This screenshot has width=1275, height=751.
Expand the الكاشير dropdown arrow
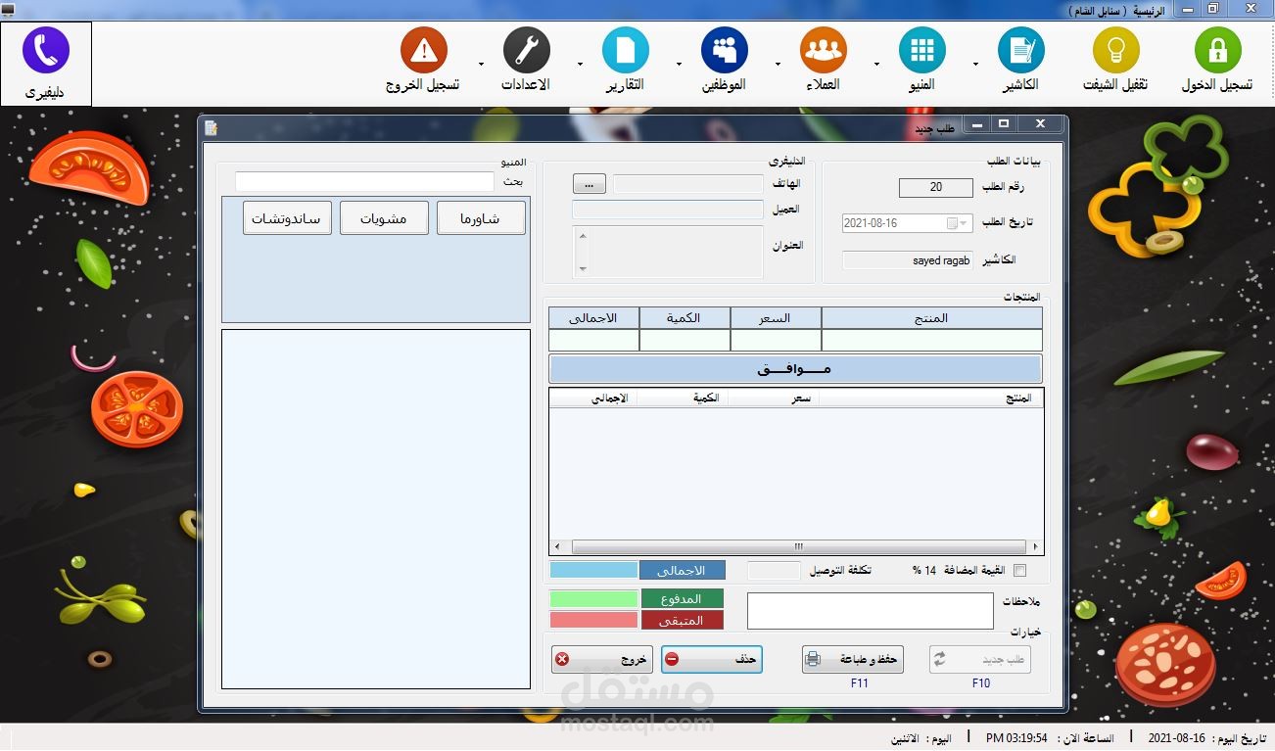click(x=976, y=65)
